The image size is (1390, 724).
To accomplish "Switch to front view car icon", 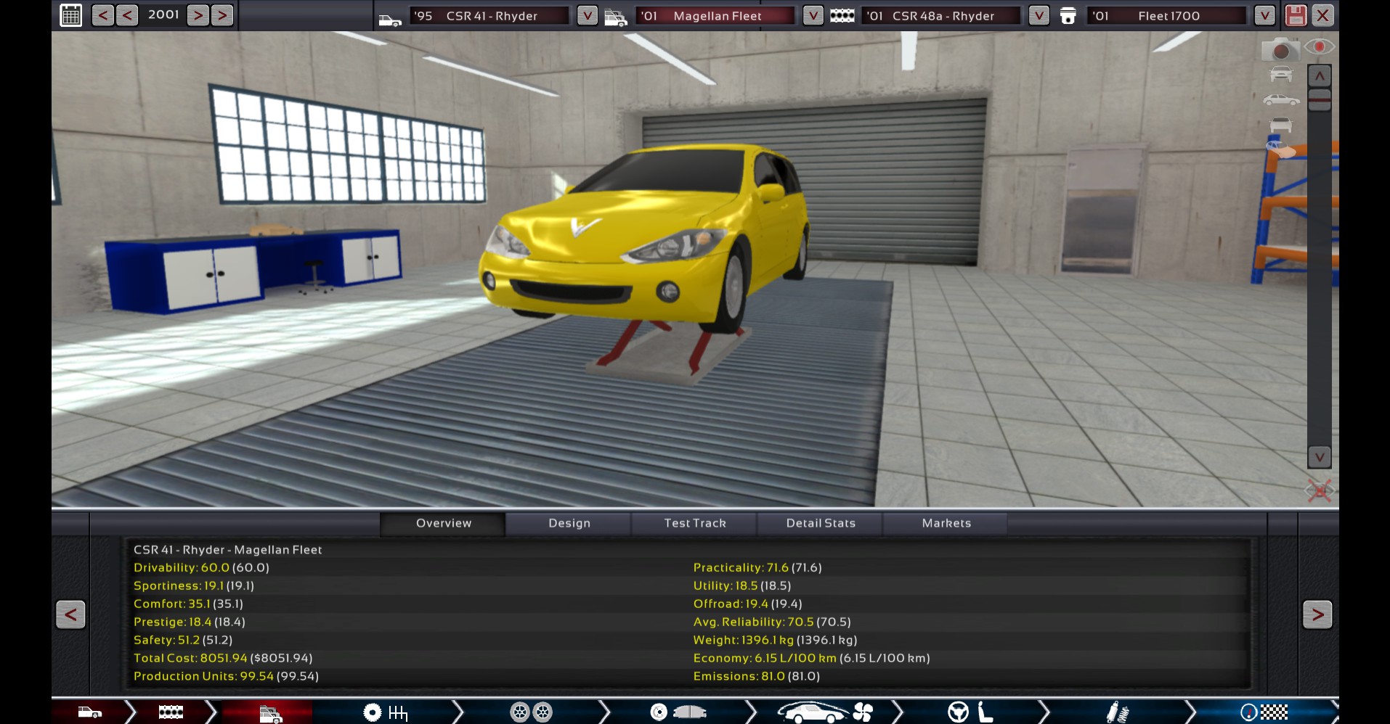I will click(1281, 74).
